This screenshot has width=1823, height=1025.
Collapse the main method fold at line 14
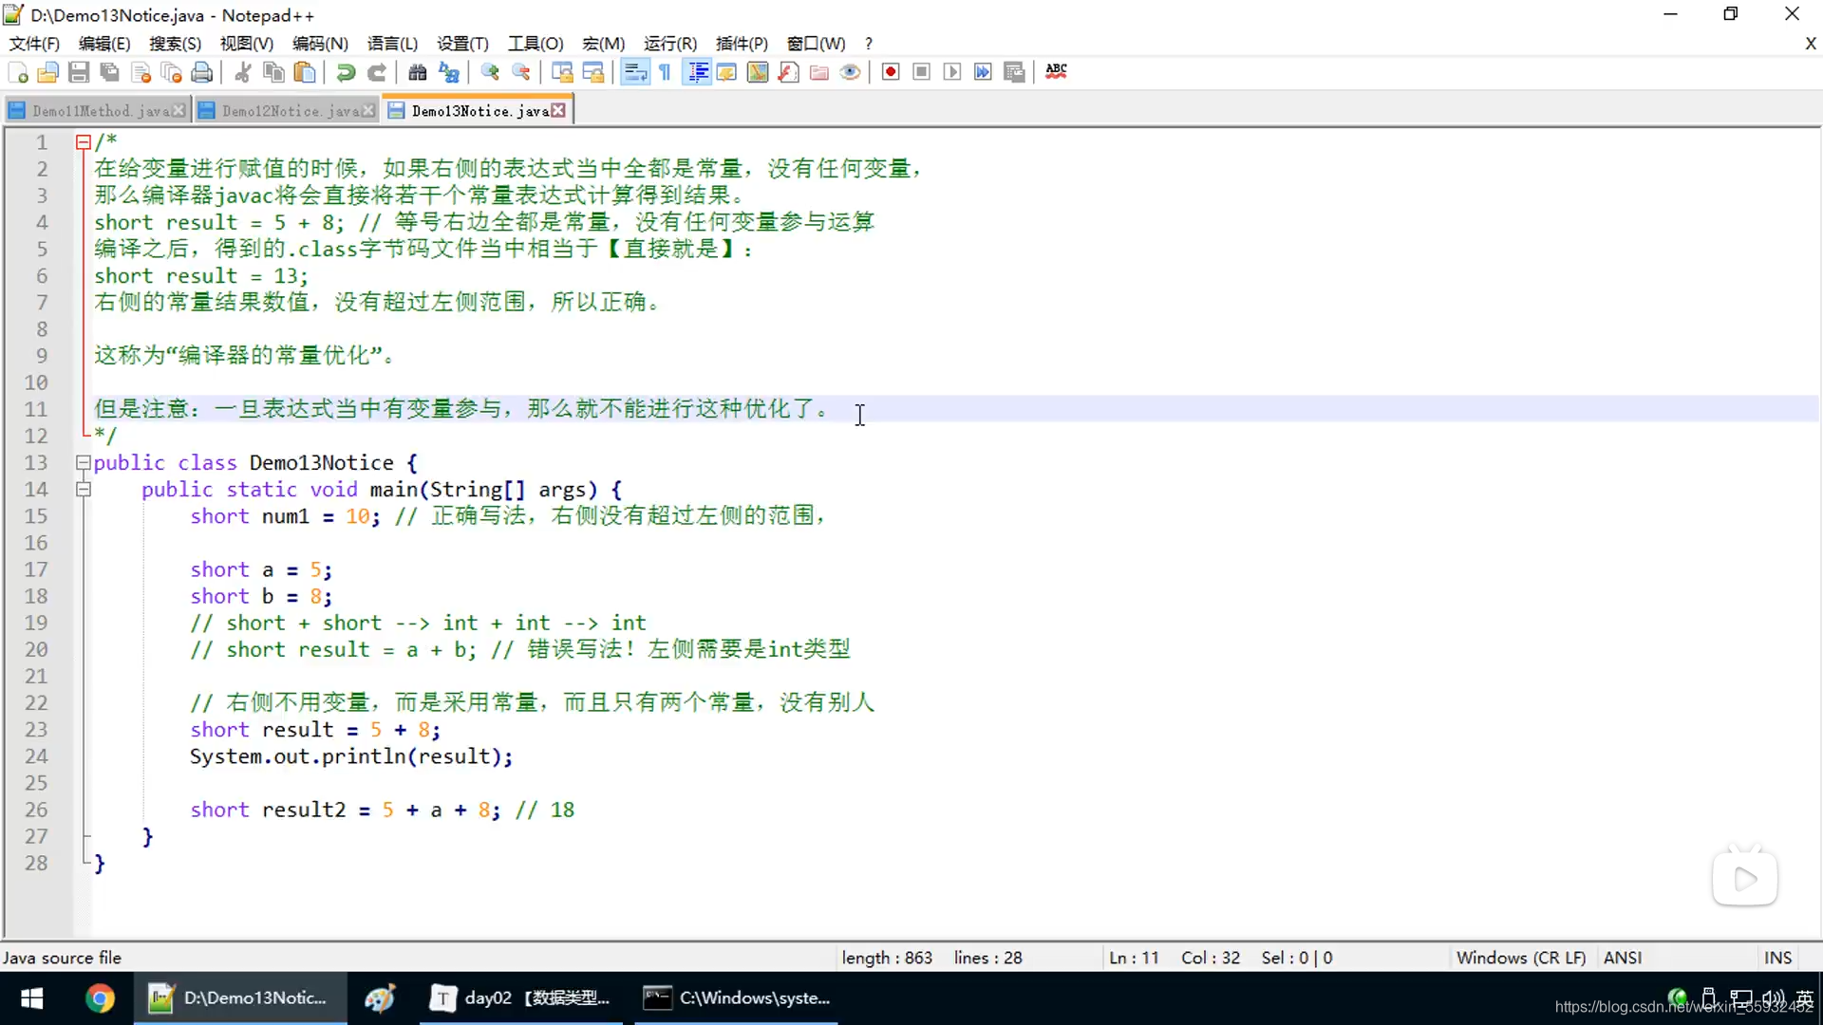tap(84, 490)
